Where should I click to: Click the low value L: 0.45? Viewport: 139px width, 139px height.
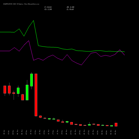[x=70, y=9]
